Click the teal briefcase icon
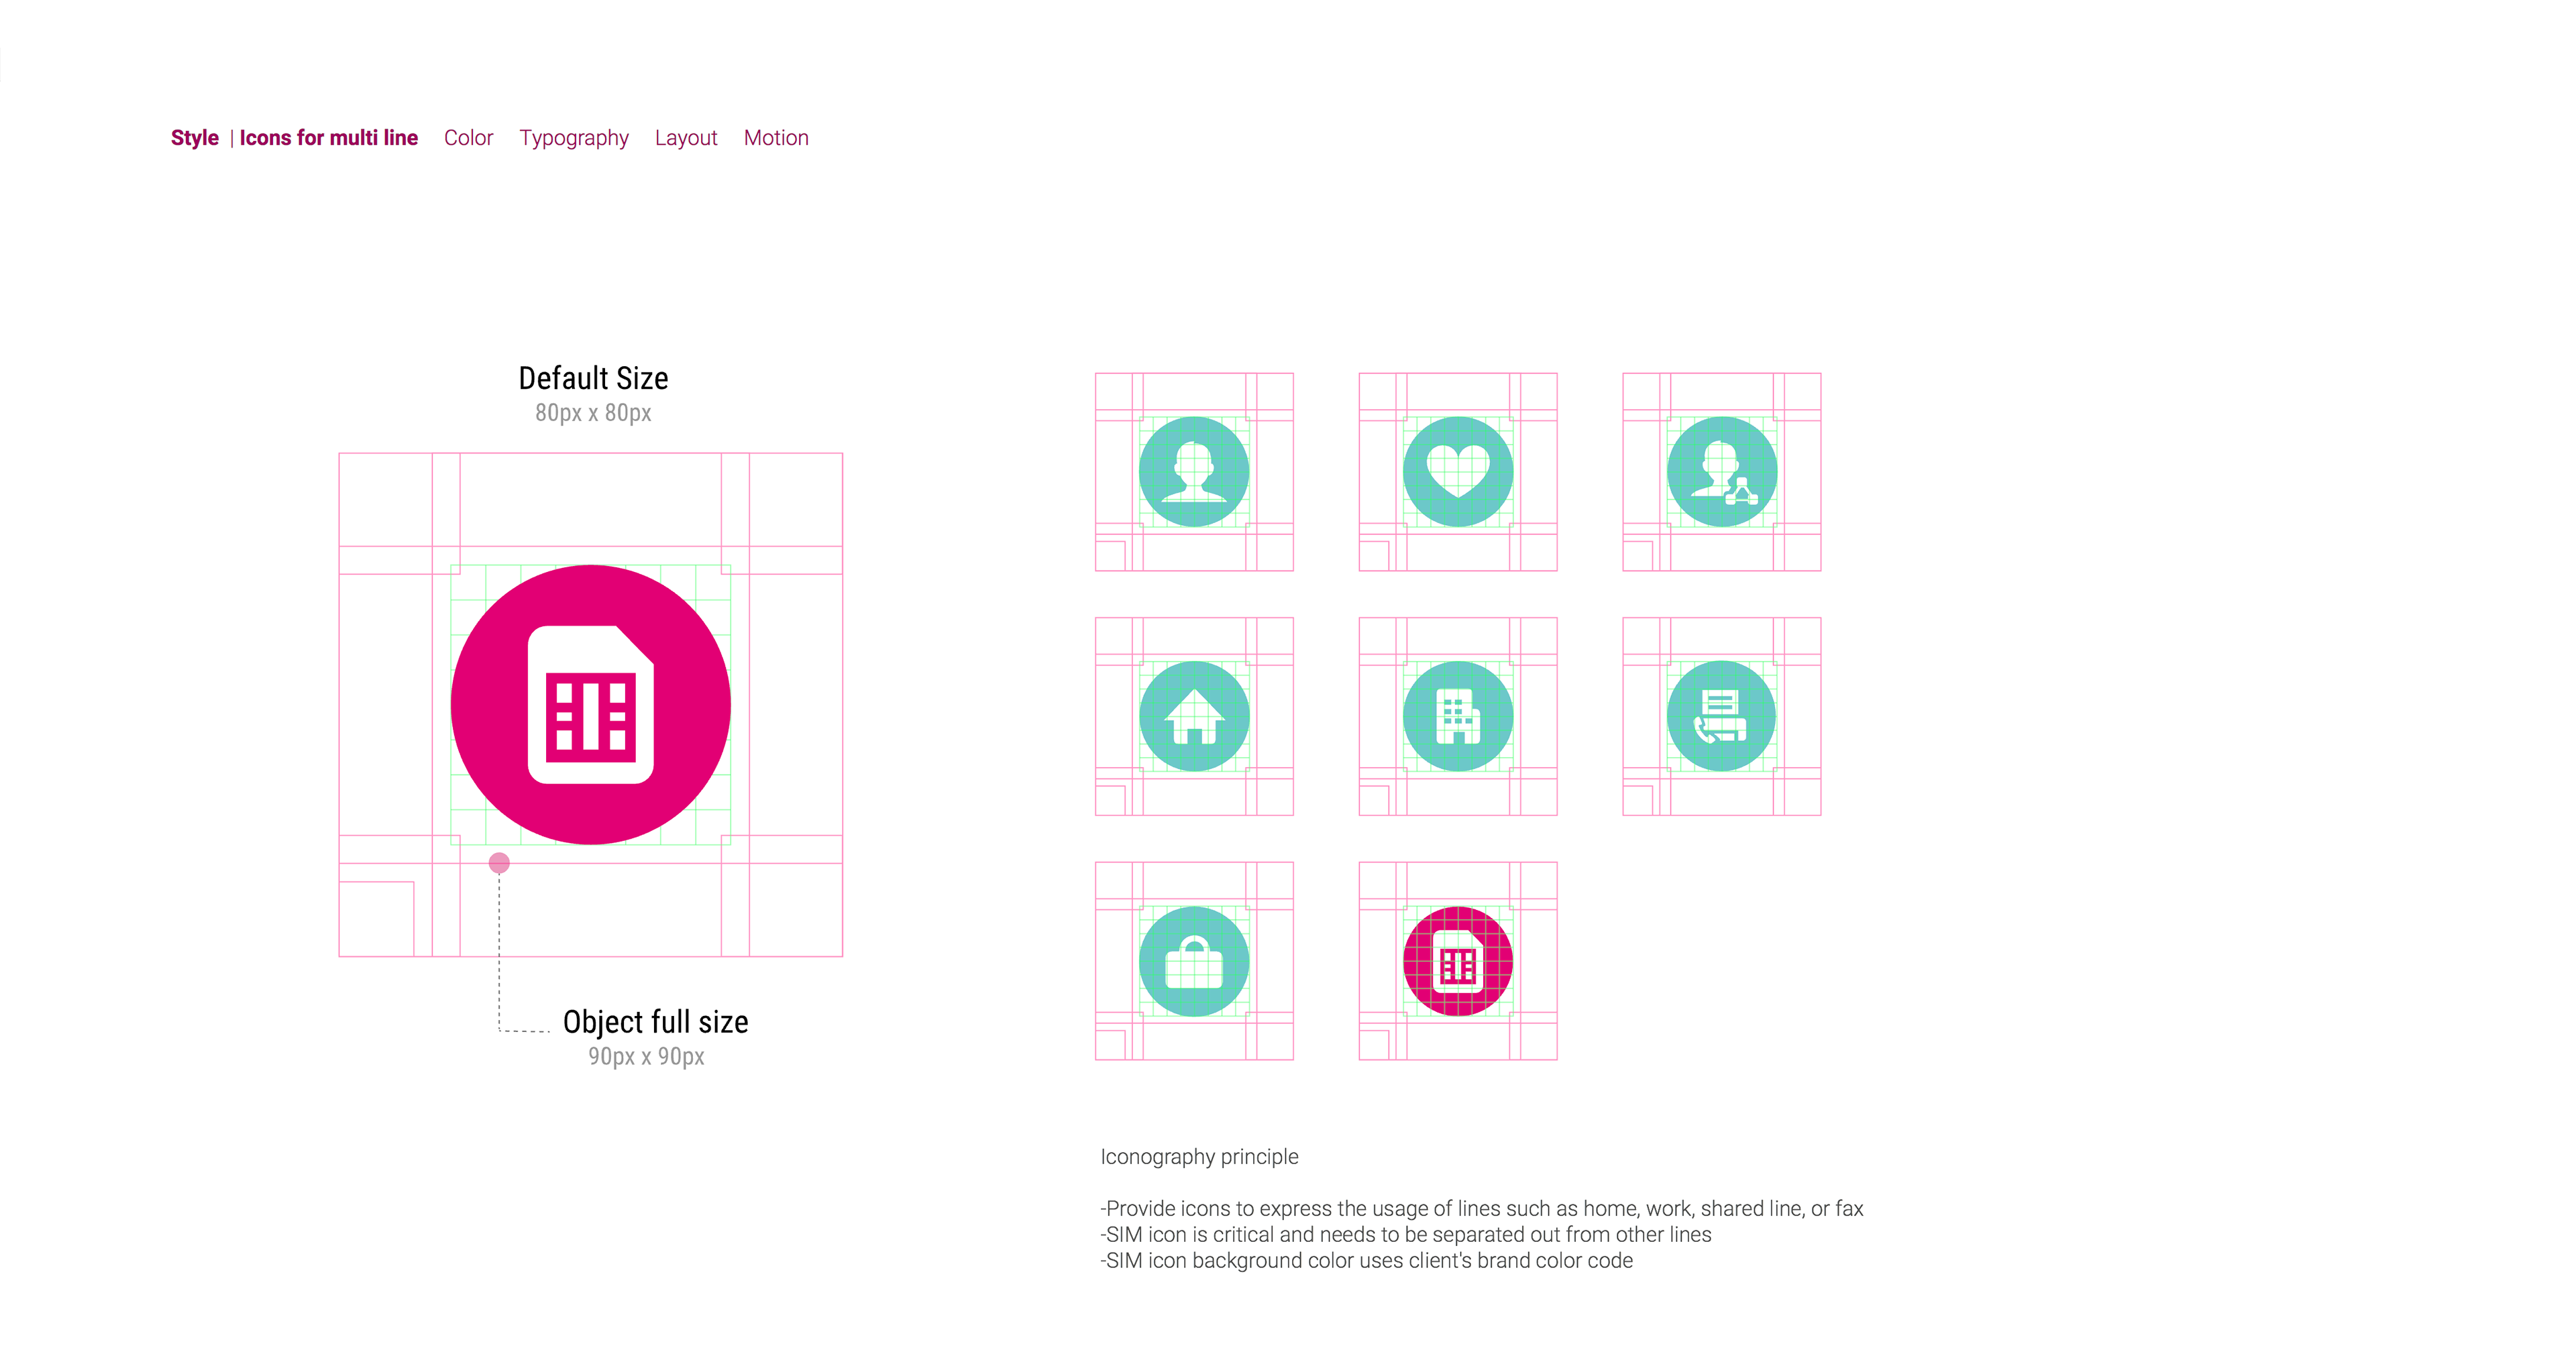This screenshot has height=1368, width=2576. [x=1194, y=961]
